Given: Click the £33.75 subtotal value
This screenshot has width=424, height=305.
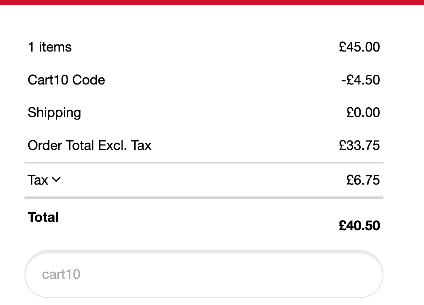Looking at the screenshot, I should pos(359,145).
